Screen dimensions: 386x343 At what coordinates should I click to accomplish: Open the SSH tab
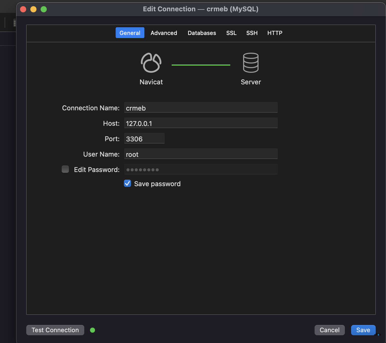[x=252, y=33]
